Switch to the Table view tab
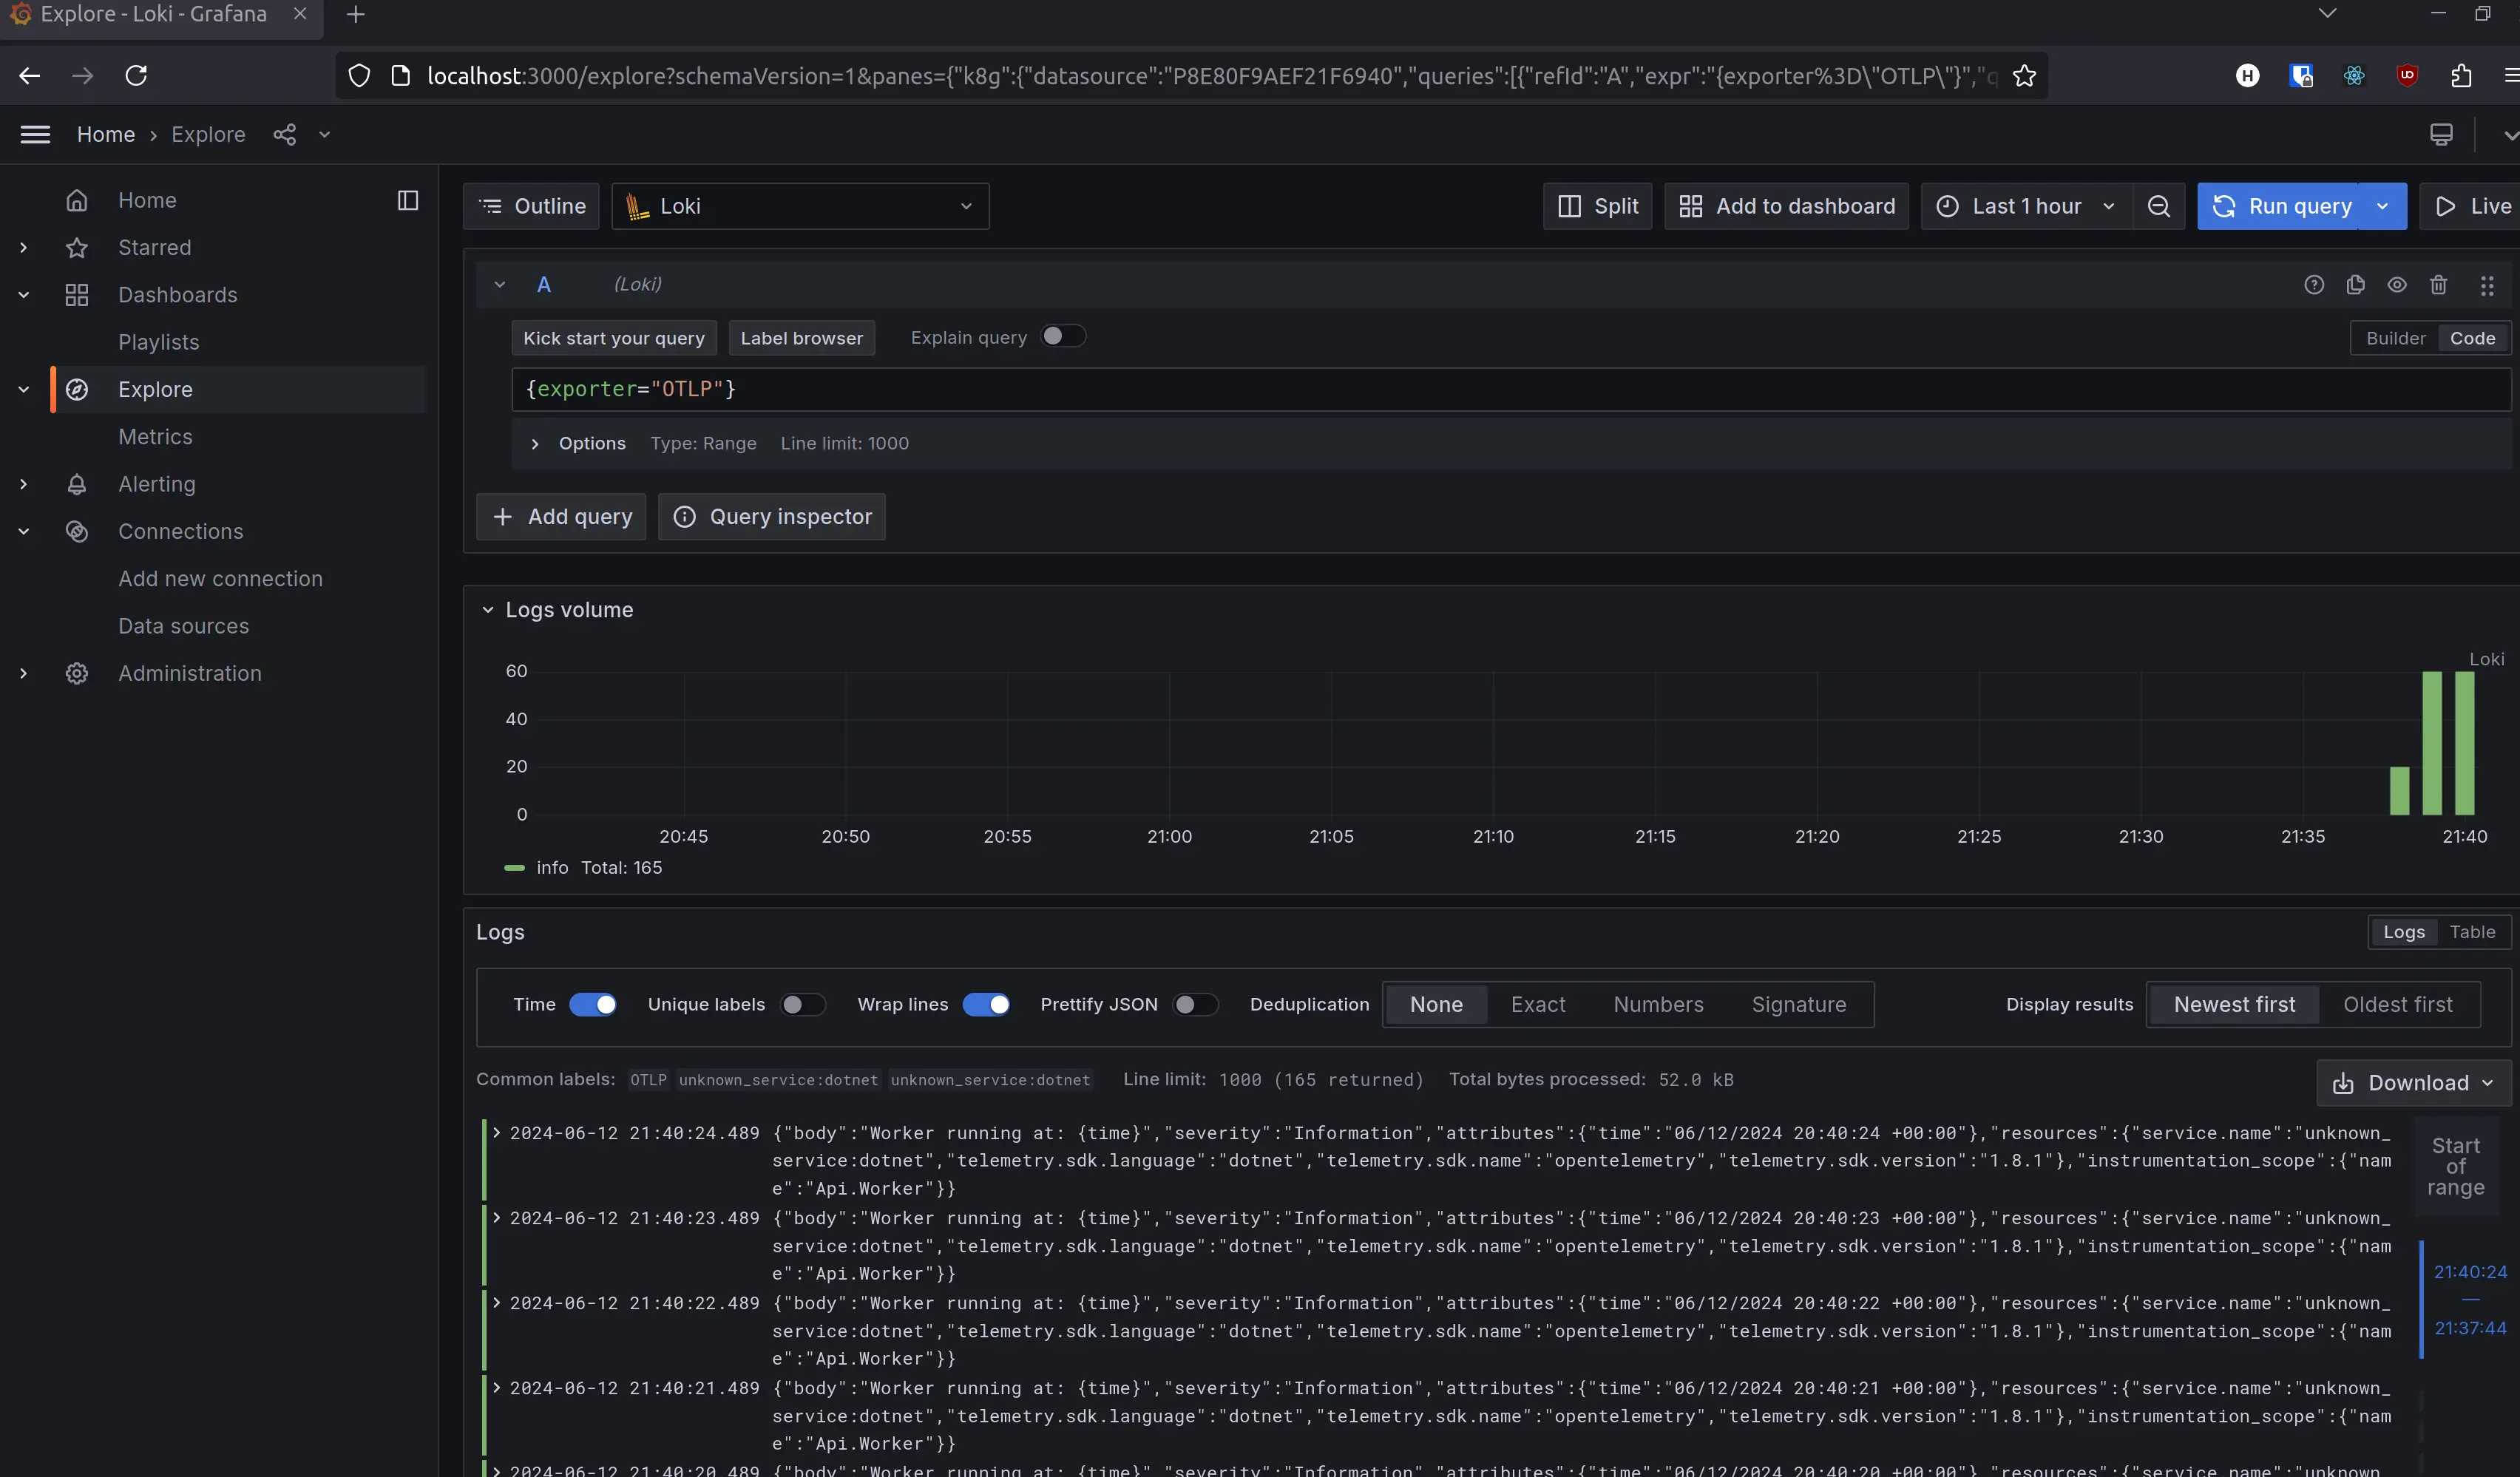The height and width of the screenshot is (1477, 2520). pos(2472,932)
